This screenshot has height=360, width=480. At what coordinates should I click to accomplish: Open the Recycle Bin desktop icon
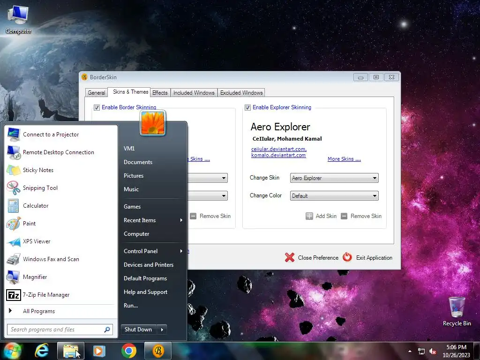[x=457, y=311]
